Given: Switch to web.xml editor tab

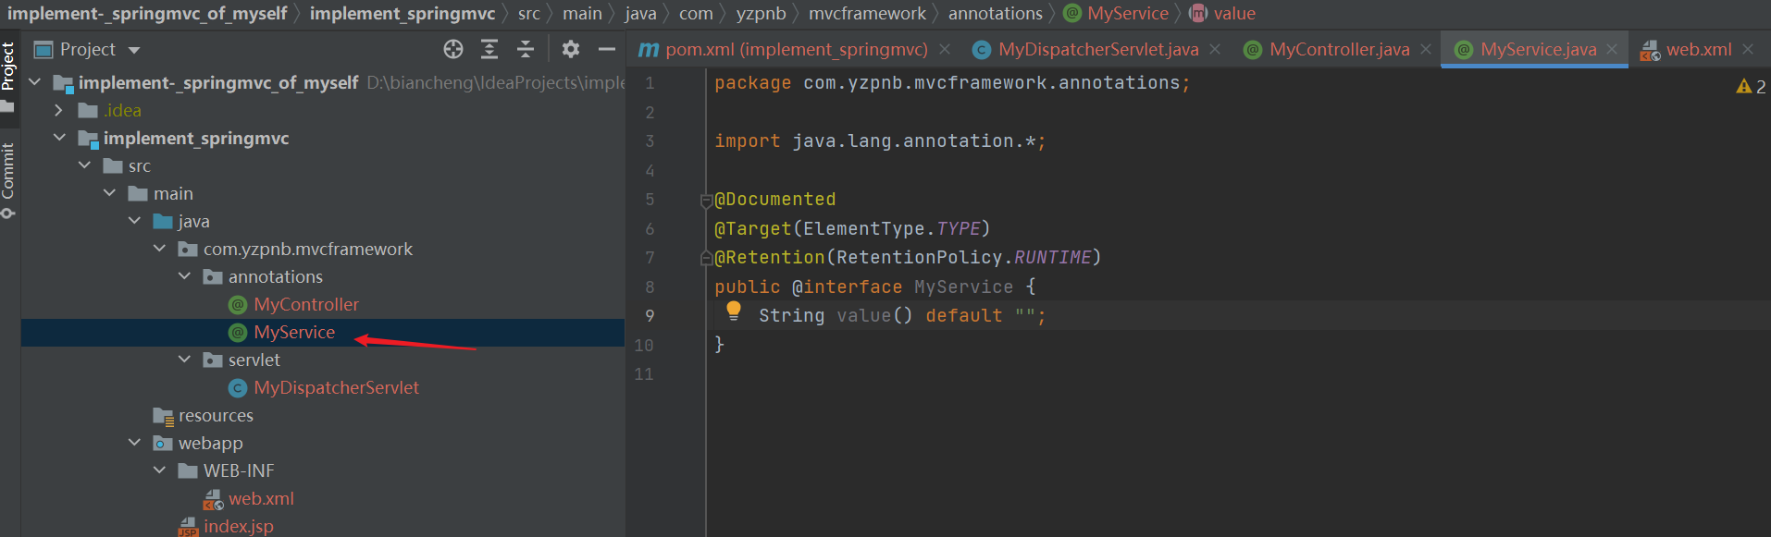Looking at the screenshot, I should click(x=1699, y=49).
